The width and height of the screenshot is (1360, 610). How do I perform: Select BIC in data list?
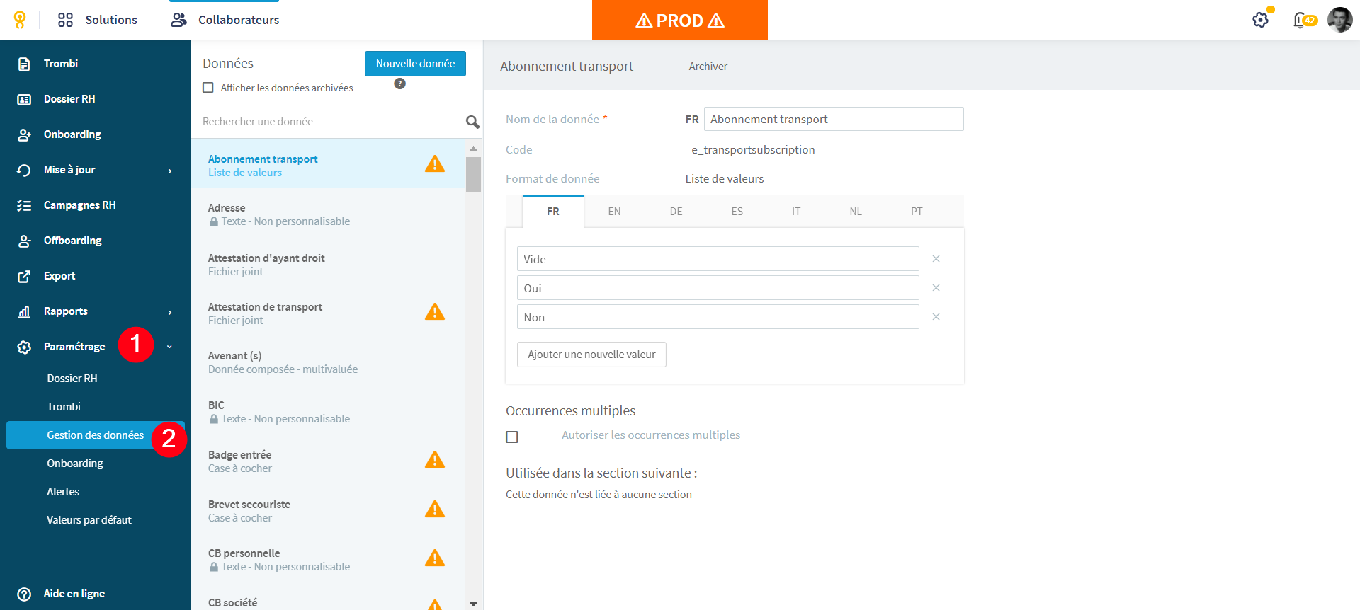tap(328, 412)
